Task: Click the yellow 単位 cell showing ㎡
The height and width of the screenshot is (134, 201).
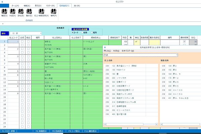Action: (x=137, y=42)
